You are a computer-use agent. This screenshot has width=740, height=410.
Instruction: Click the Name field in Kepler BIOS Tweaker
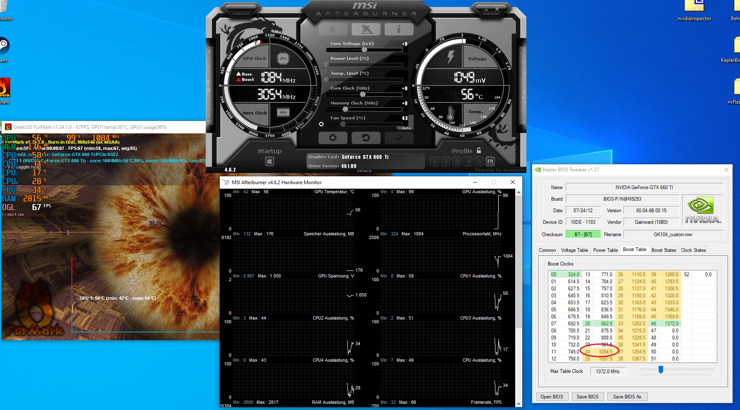pos(644,187)
